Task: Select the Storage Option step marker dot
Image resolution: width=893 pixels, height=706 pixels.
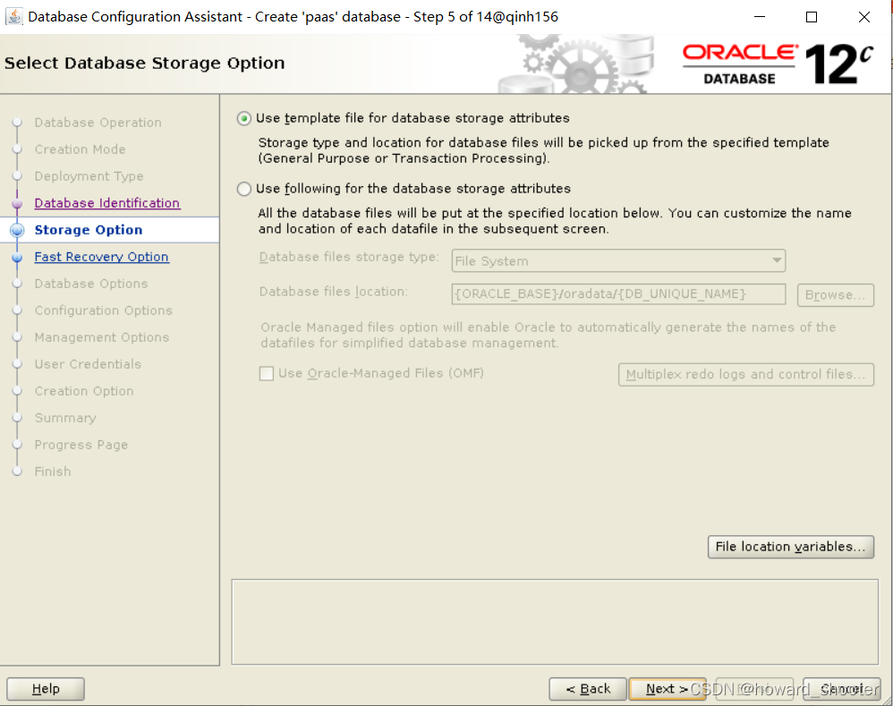Action: tap(19, 230)
